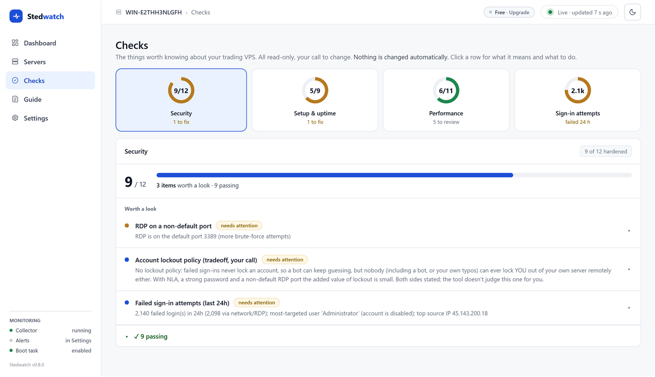Expand the RDP non-default port row arrow

[x=629, y=230]
